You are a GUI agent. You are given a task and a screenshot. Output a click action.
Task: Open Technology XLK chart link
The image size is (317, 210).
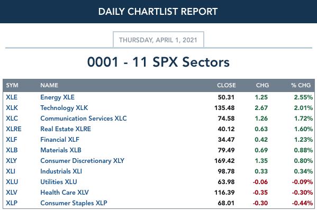pos(64,108)
